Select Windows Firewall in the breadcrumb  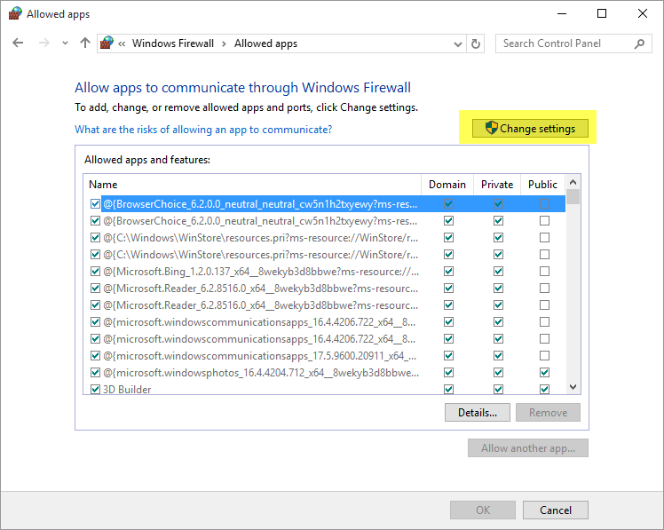(x=172, y=44)
